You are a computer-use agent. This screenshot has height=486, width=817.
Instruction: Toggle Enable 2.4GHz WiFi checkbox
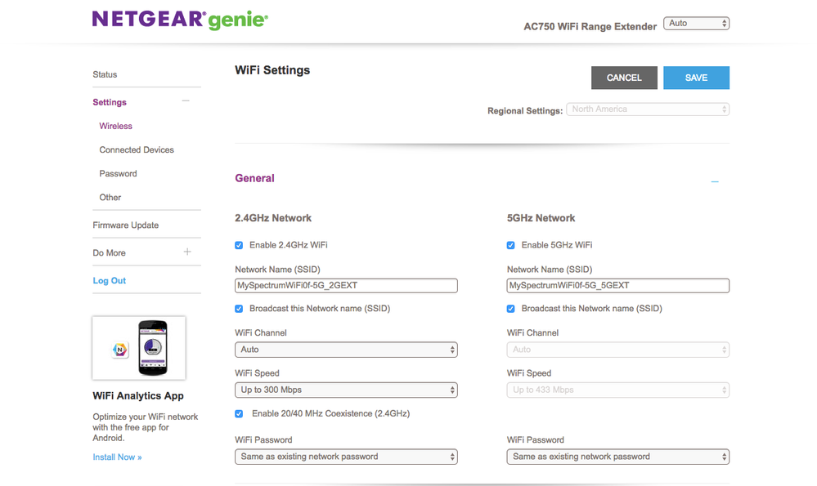point(239,245)
